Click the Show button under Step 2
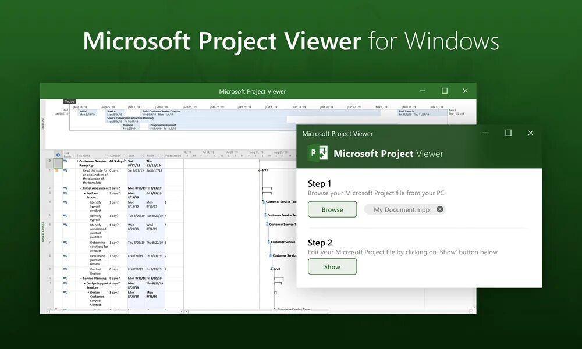Viewport: 582px width, 349px height. pyautogui.click(x=332, y=266)
